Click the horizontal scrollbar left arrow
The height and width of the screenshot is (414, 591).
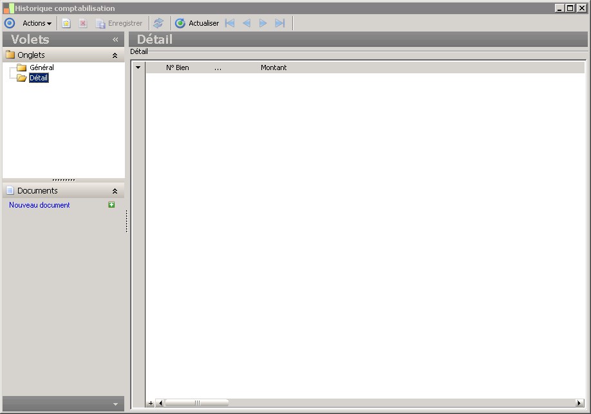(x=160, y=403)
